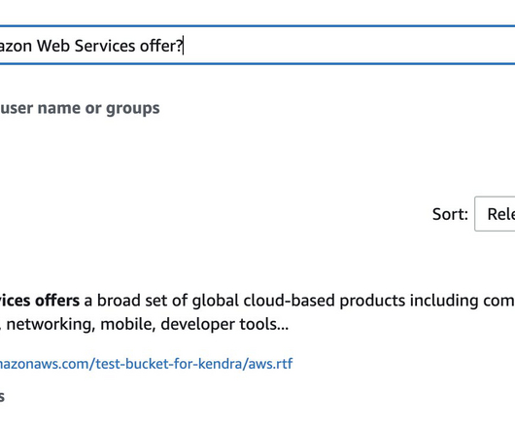The width and height of the screenshot is (515, 430).
Task: Click the bold 'vices offers' answer text
Action: [40, 301]
